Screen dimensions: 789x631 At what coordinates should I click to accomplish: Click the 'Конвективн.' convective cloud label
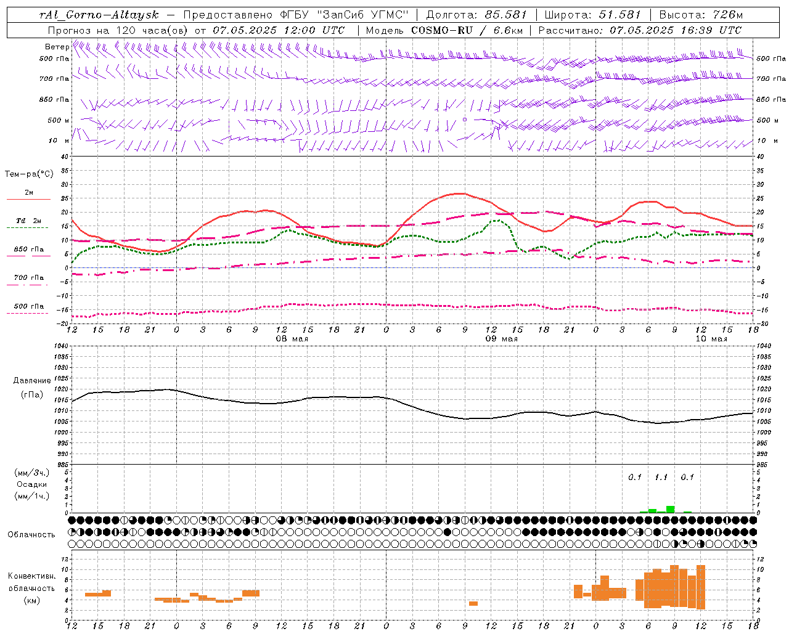31,576
